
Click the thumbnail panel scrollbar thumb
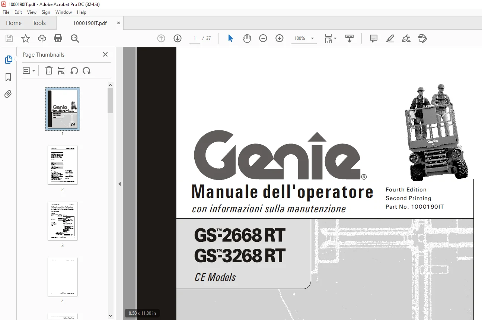[x=110, y=101]
